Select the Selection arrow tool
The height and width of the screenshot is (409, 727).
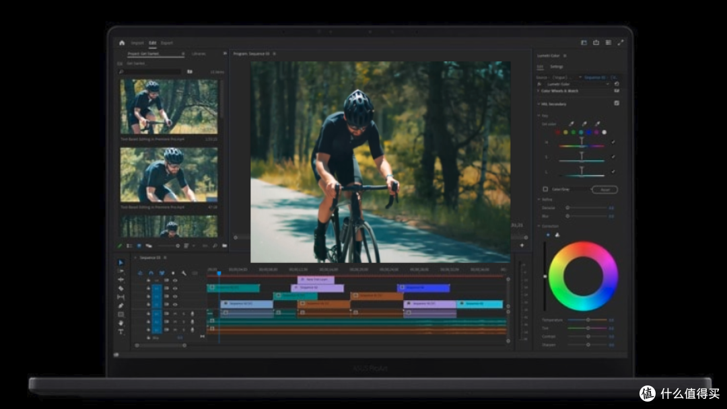120,262
